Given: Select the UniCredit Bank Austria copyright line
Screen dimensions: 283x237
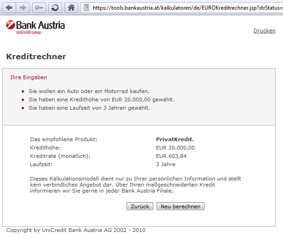Looking at the screenshot, I should tap(76, 230).
